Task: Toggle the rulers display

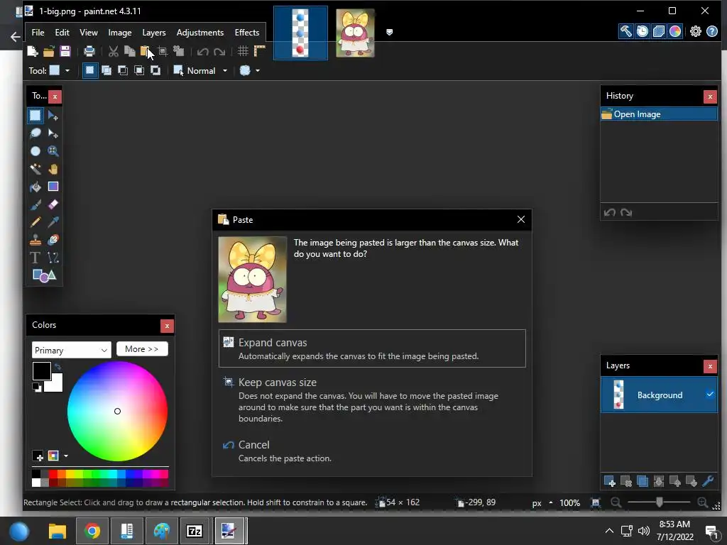Action: [259, 51]
